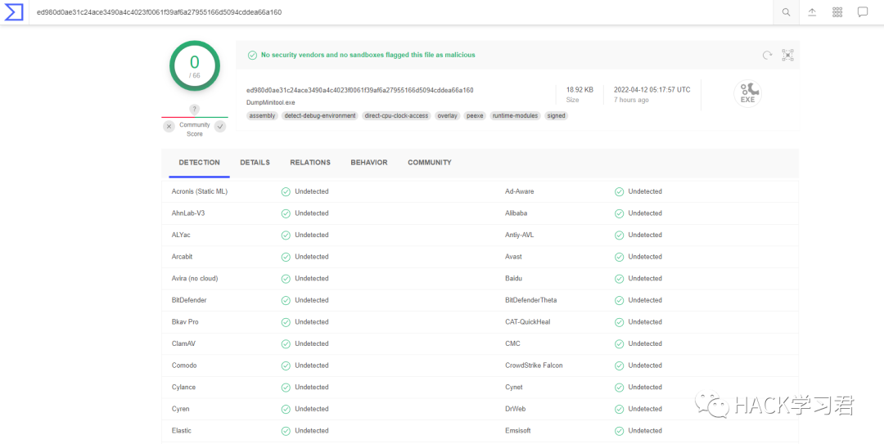Click the community score question mark
Screen dimensions: 884x444
coord(195,110)
